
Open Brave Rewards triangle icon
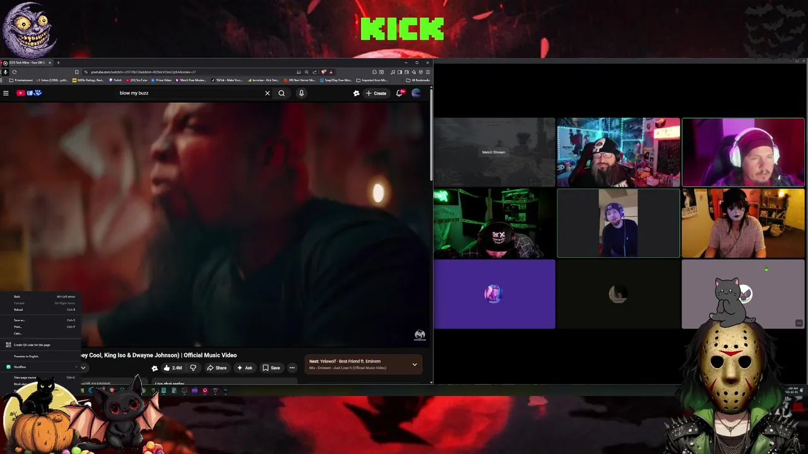click(331, 72)
